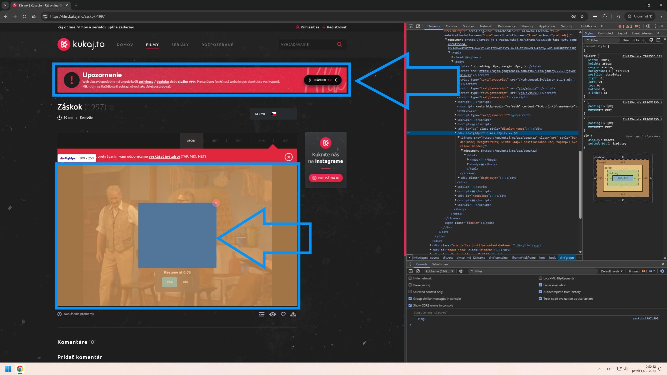The image size is (667, 375).
Task: Open the Computed styles tab
Action: [605, 33]
